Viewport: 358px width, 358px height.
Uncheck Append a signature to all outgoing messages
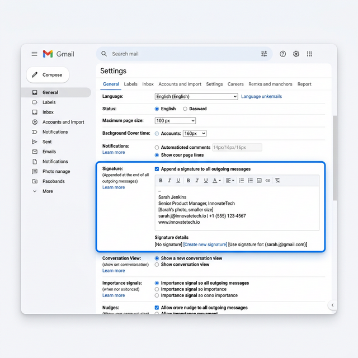[157, 169]
